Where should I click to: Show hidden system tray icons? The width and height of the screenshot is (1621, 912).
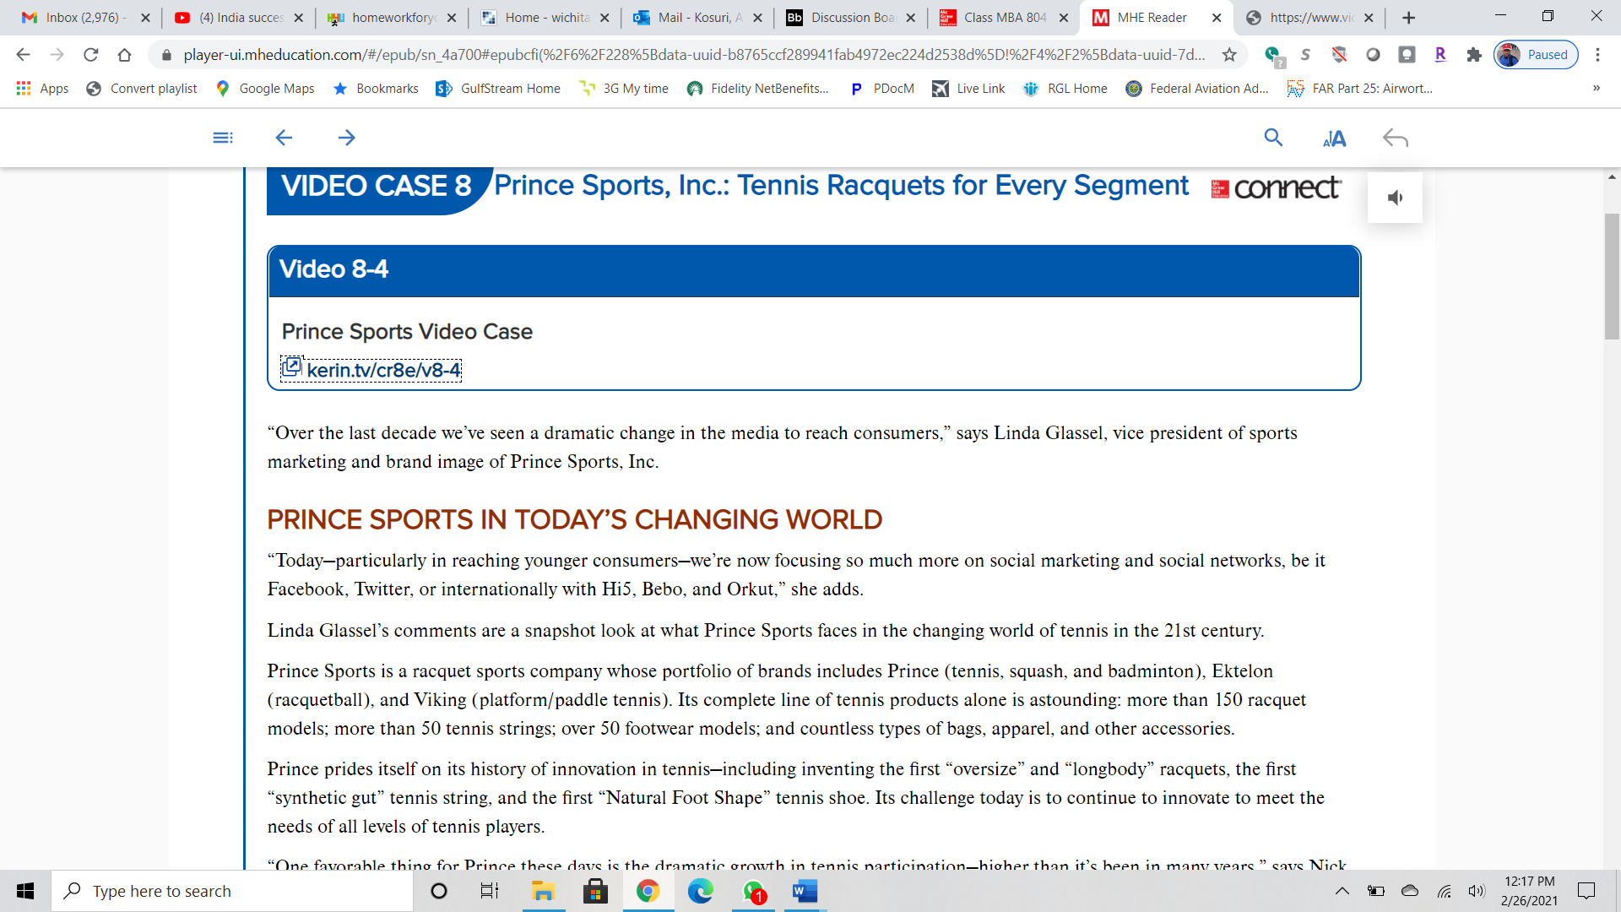[x=1342, y=891]
